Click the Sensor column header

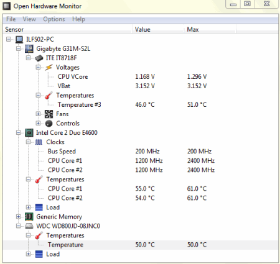point(67,29)
